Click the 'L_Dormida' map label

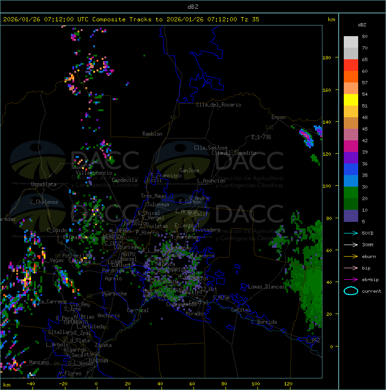click(264, 322)
